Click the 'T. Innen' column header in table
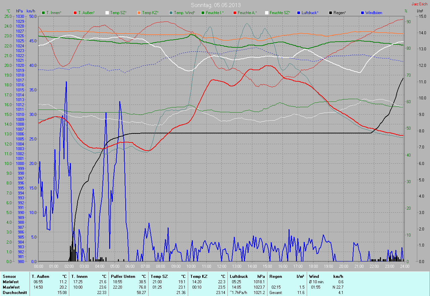Screen dimensions: 430x296 tap(79, 276)
